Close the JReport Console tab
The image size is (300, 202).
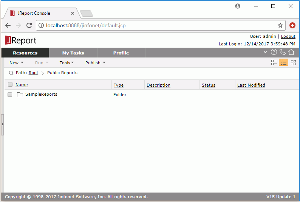tap(73, 13)
